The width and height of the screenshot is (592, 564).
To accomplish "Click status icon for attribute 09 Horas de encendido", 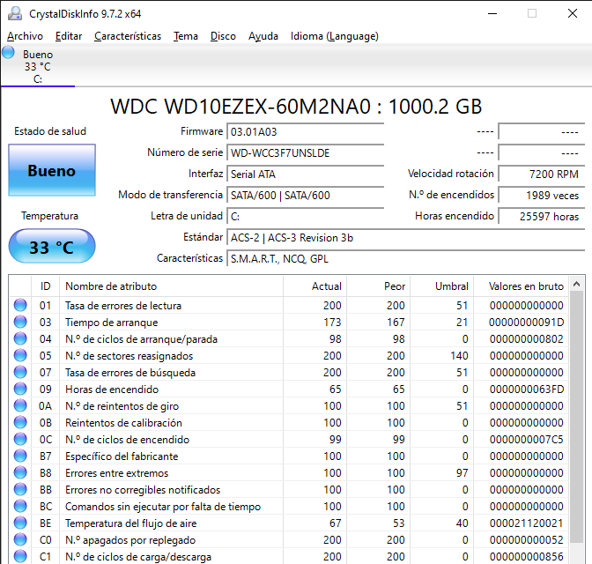I will click(20, 390).
